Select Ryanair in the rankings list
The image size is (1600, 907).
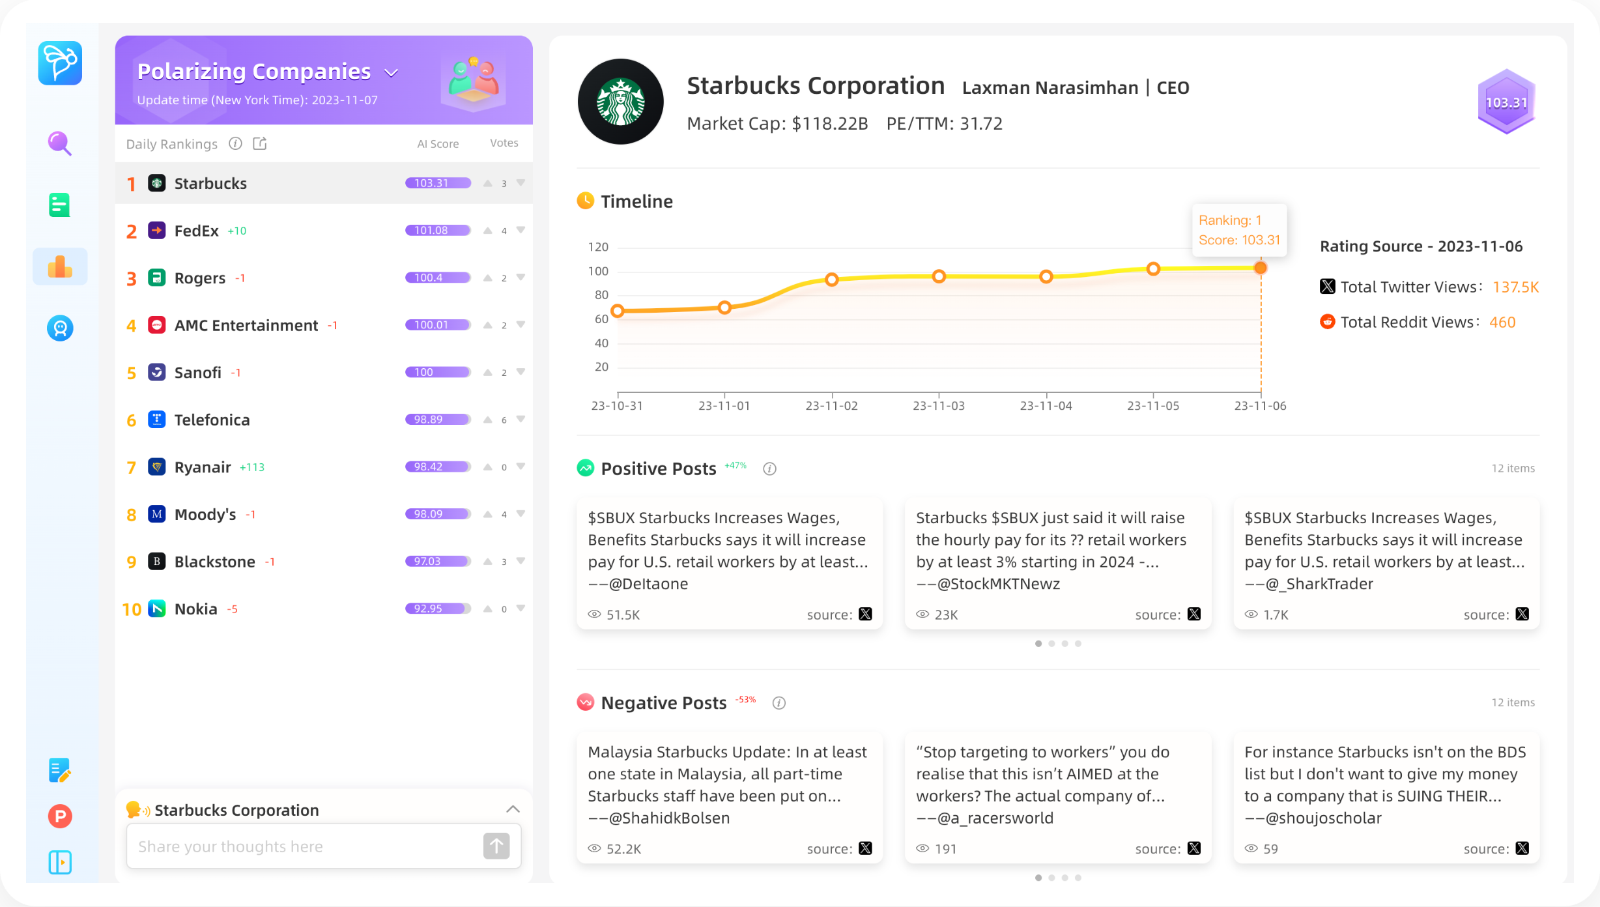click(x=203, y=467)
